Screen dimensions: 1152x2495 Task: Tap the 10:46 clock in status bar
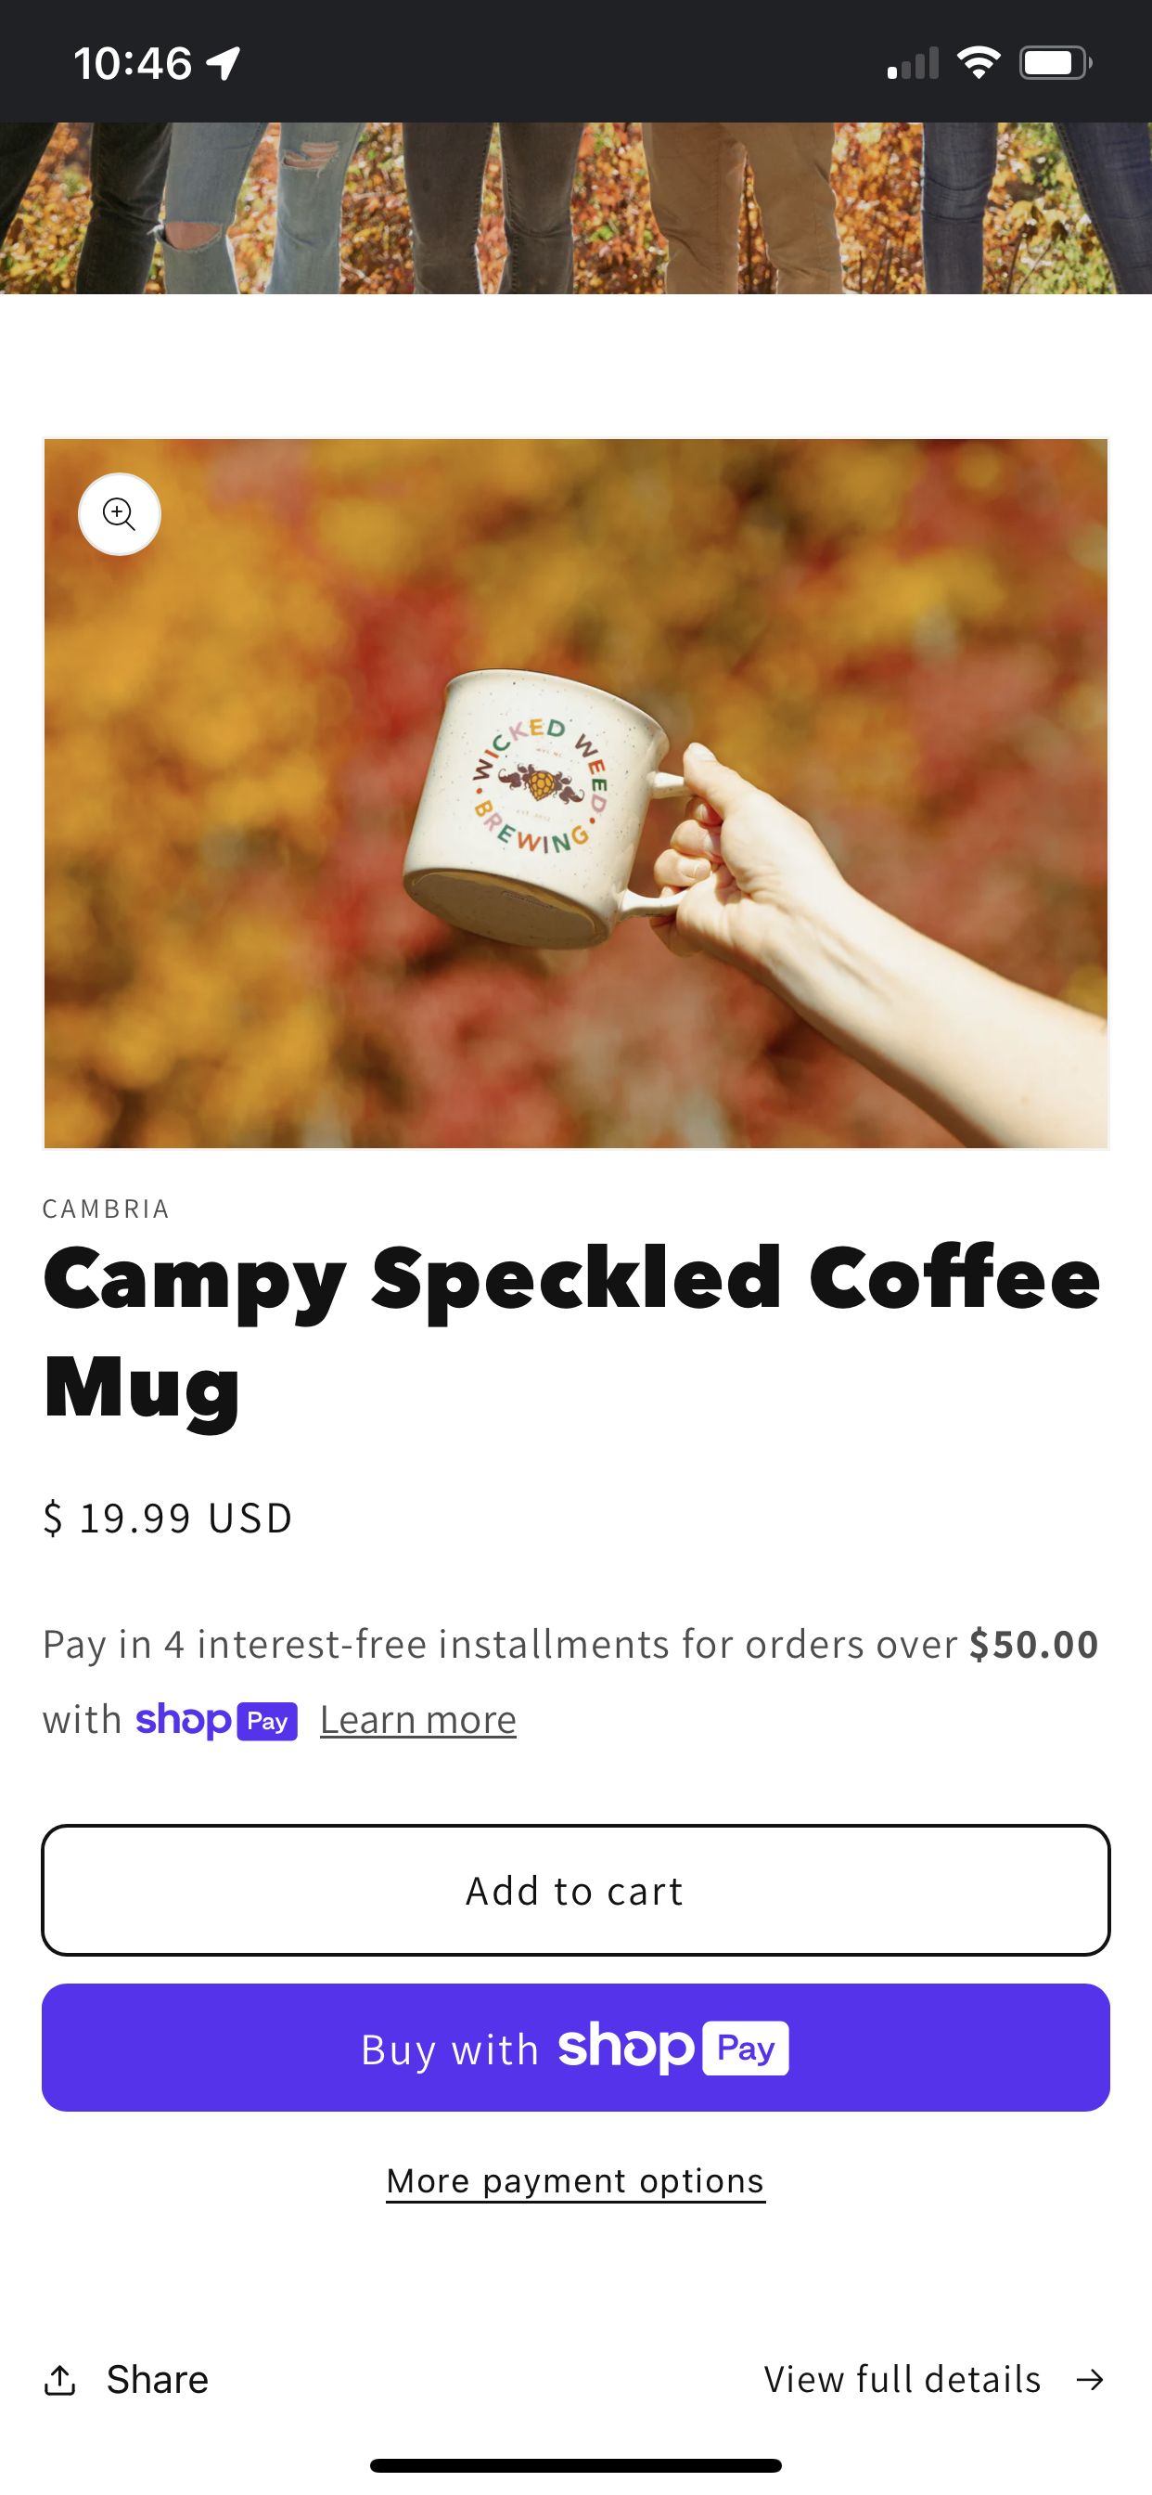[133, 64]
